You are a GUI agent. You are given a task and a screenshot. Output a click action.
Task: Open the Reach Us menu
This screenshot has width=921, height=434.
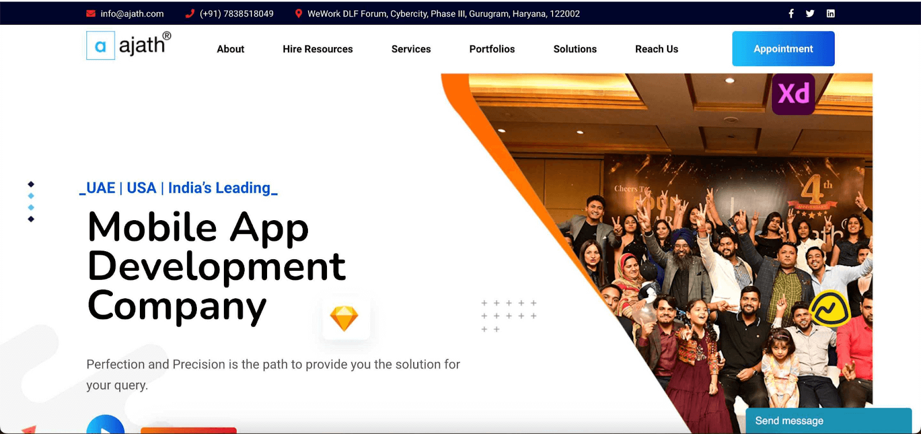(x=657, y=49)
